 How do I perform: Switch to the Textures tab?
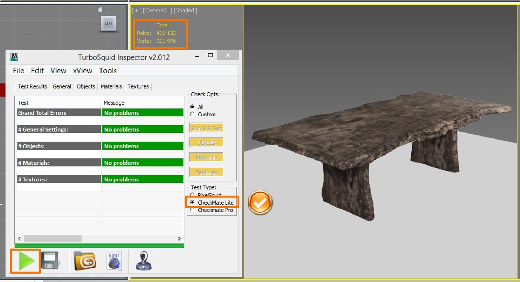click(138, 86)
